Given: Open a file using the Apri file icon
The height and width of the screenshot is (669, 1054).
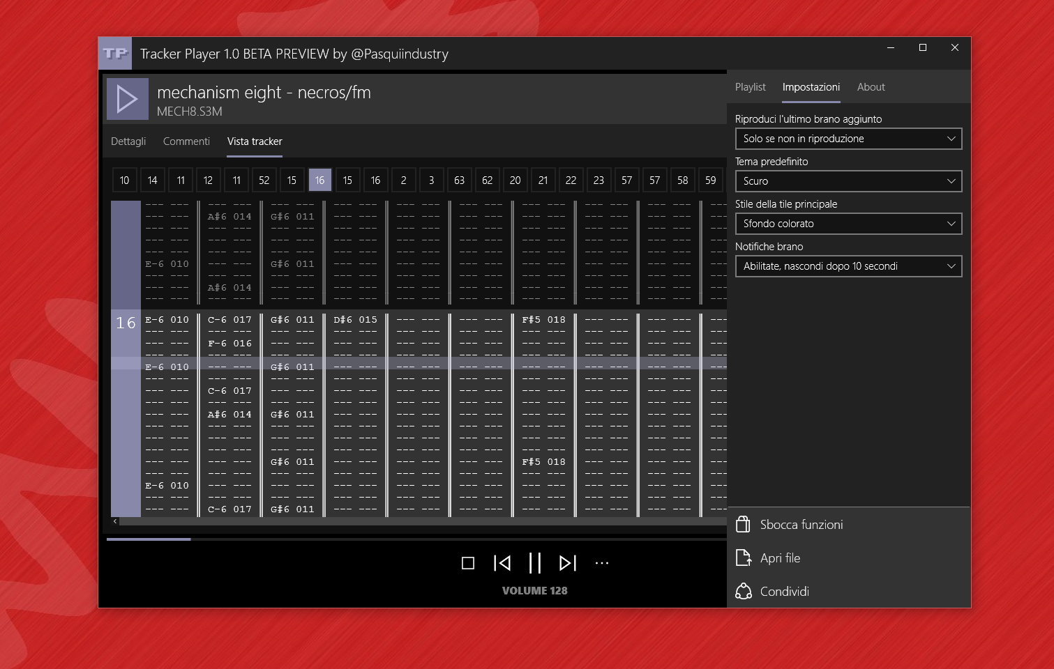Looking at the screenshot, I should tap(742, 557).
